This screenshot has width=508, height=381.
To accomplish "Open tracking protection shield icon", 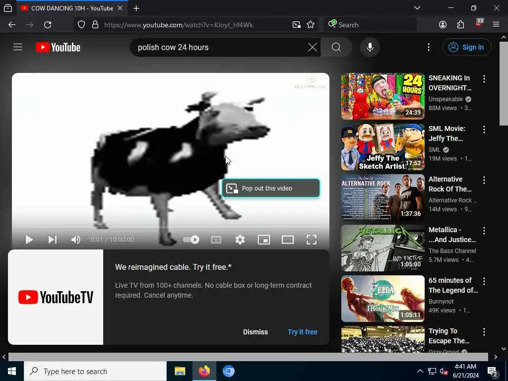I will click(81, 25).
